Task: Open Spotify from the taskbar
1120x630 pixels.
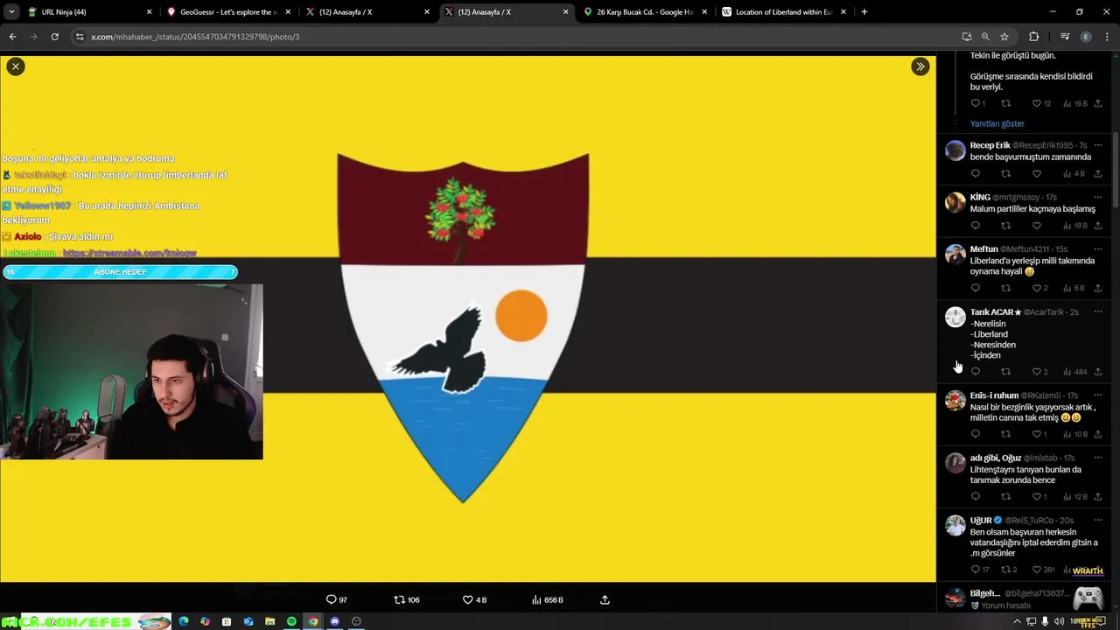Action: (x=291, y=621)
